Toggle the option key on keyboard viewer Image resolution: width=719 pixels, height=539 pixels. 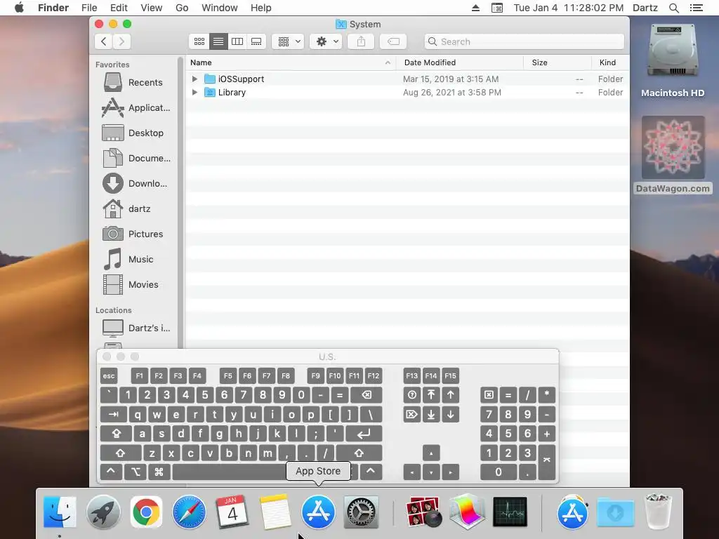coord(136,472)
